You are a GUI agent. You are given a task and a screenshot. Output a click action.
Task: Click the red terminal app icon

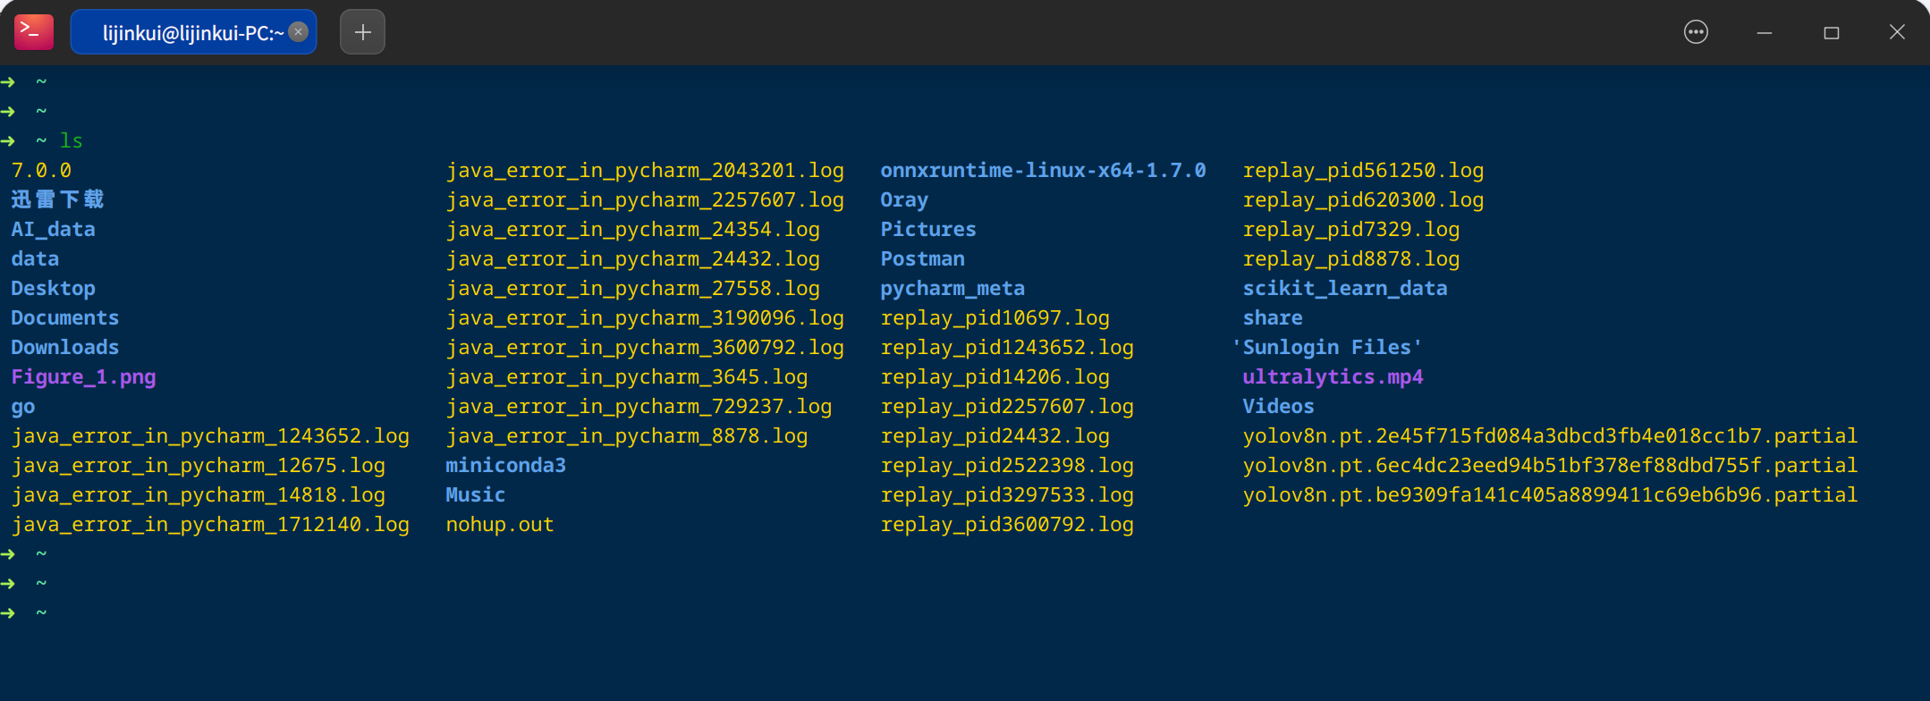(x=33, y=32)
